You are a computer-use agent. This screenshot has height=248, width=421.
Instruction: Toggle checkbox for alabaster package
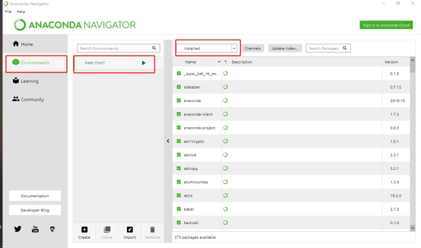click(179, 87)
